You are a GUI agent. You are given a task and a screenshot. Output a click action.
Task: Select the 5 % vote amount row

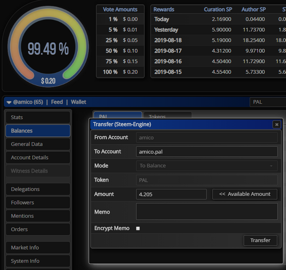[120, 30]
